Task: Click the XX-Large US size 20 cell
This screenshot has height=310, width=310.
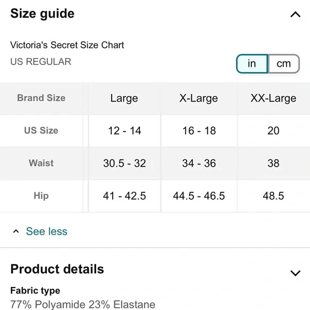Action: [274, 131]
